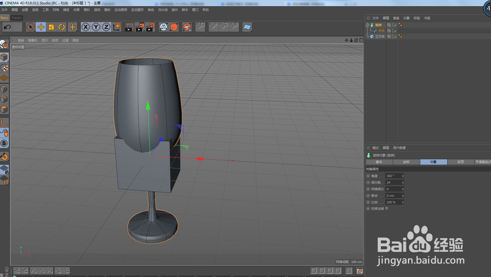Click the phong tag on 旋转 object
This screenshot has height=277, width=491.
click(400, 25)
